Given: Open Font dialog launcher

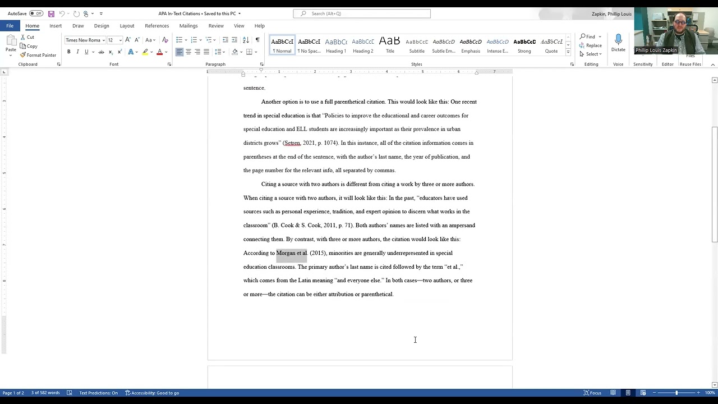Looking at the screenshot, I should tap(169, 65).
